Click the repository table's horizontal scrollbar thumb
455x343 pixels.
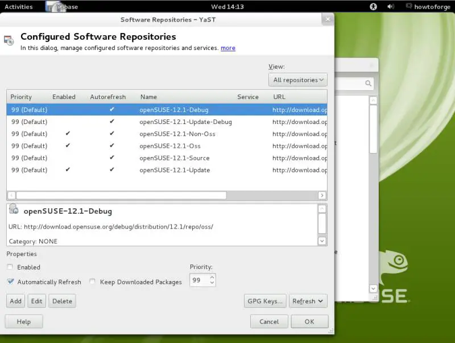tap(121, 195)
